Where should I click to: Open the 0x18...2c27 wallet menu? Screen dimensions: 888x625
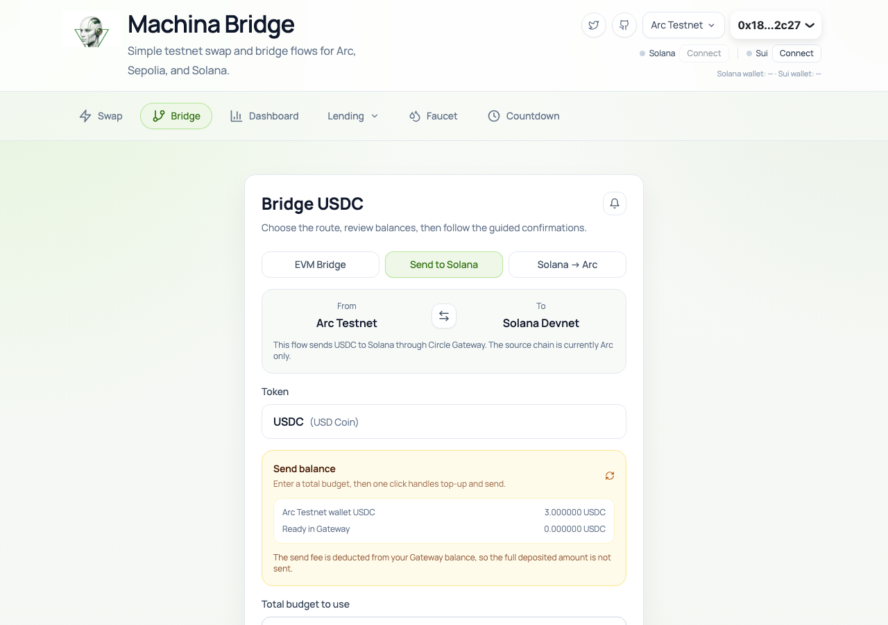click(776, 25)
